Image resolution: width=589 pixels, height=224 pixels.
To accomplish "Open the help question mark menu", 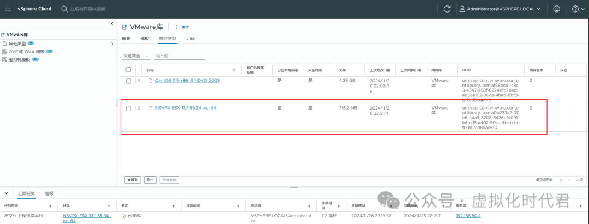I will [578, 9].
